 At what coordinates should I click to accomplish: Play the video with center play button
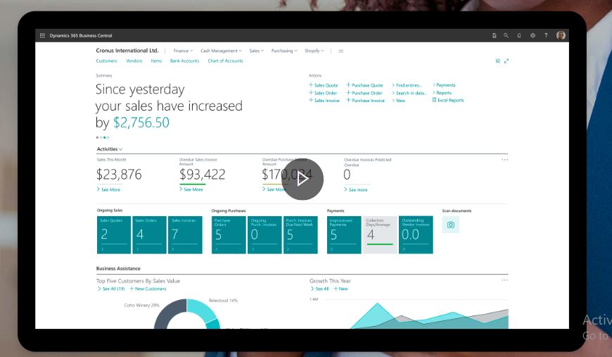click(x=302, y=179)
